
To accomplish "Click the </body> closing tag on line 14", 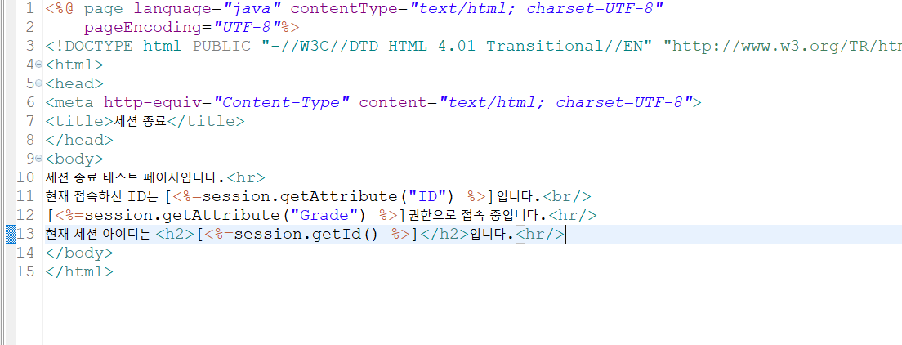I will (78, 253).
